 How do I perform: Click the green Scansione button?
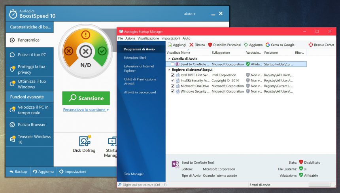86,98
